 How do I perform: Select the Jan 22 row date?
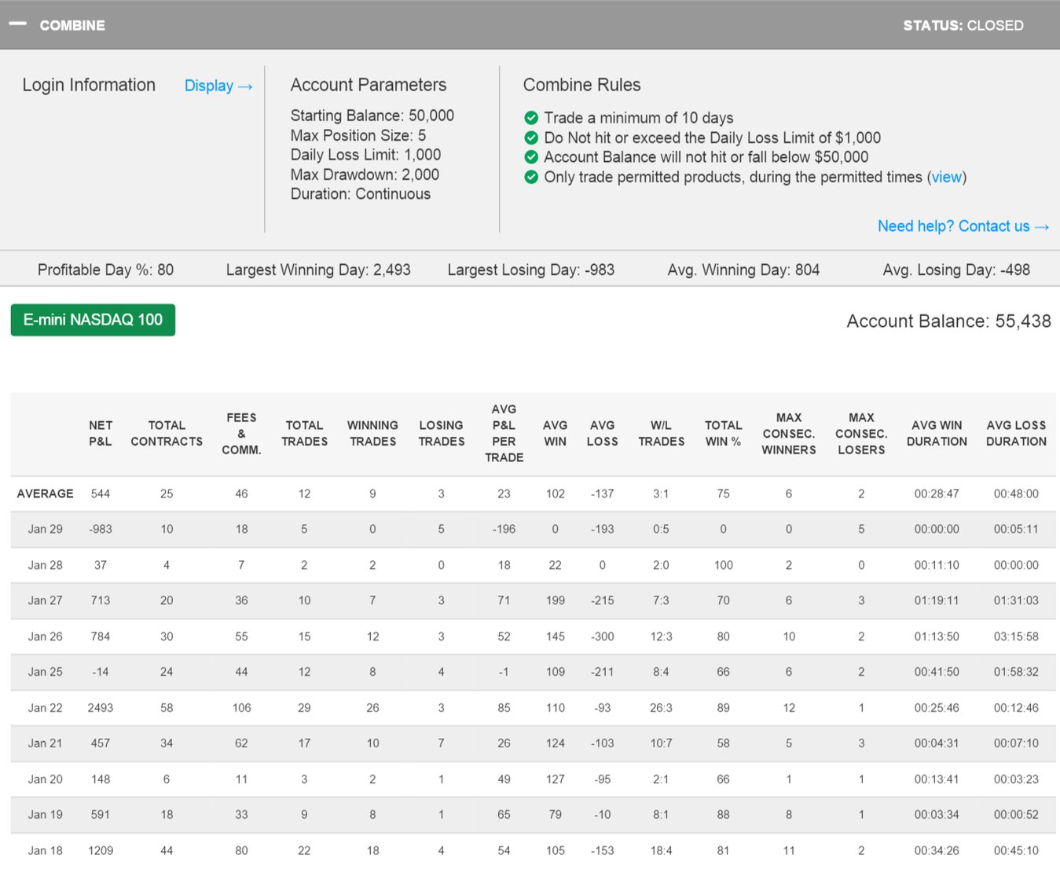pyautogui.click(x=45, y=707)
